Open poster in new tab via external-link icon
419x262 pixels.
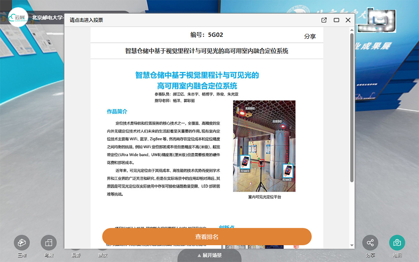point(323,20)
